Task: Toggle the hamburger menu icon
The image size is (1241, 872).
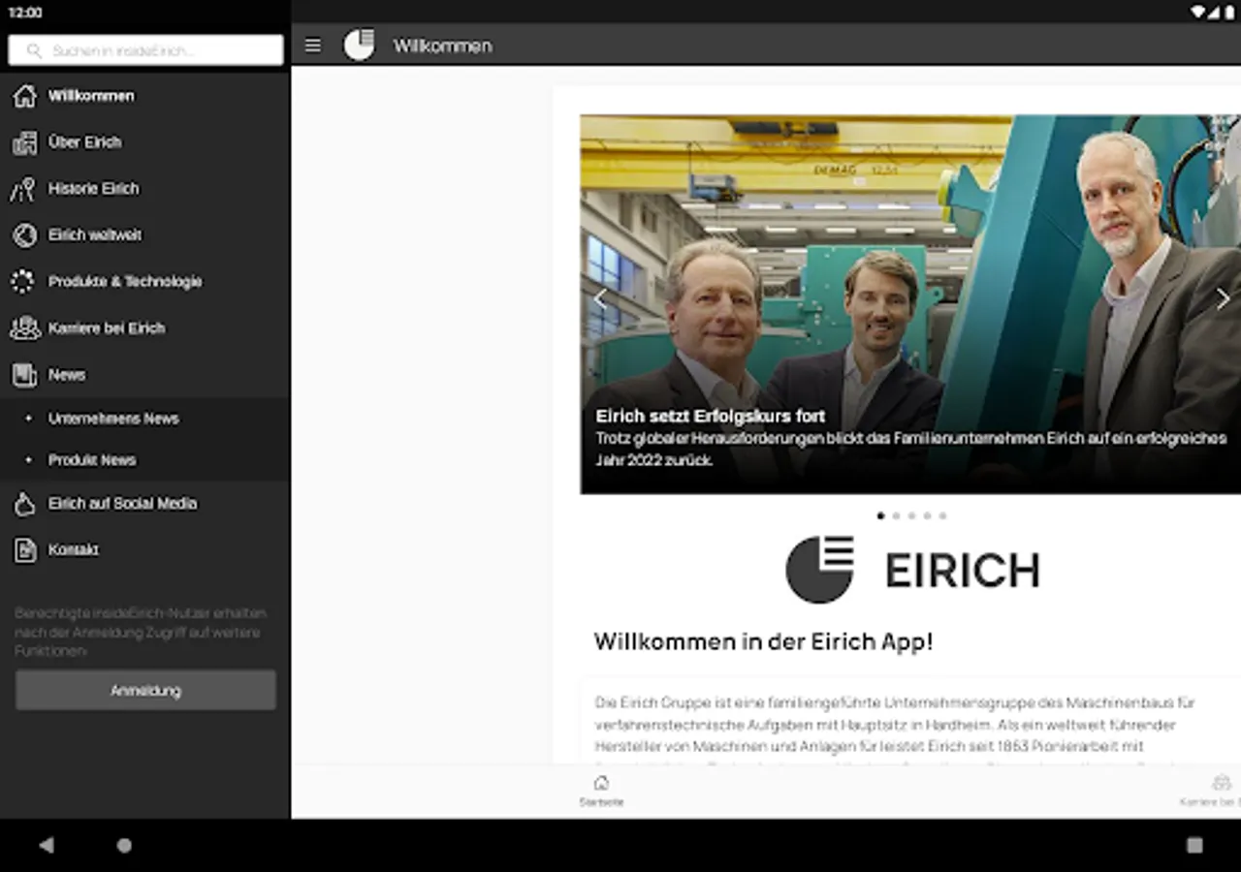Action: coord(312,46)
